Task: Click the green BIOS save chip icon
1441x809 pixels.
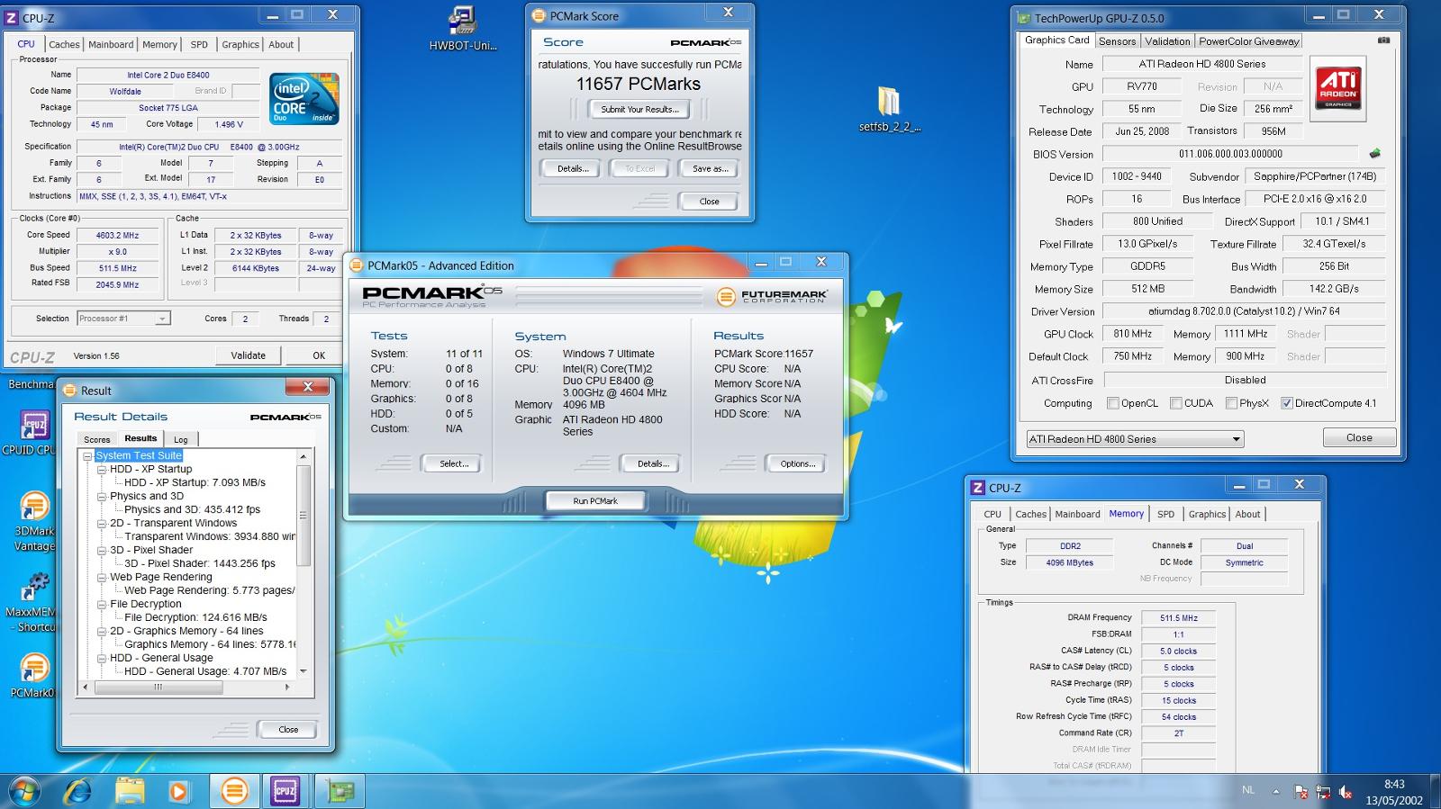Action: click(x=1374, y=154)
